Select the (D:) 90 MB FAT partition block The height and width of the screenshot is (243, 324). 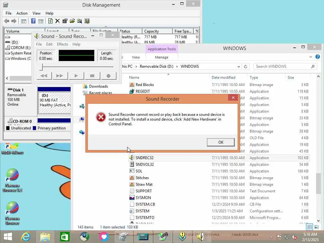pos(54,103)
